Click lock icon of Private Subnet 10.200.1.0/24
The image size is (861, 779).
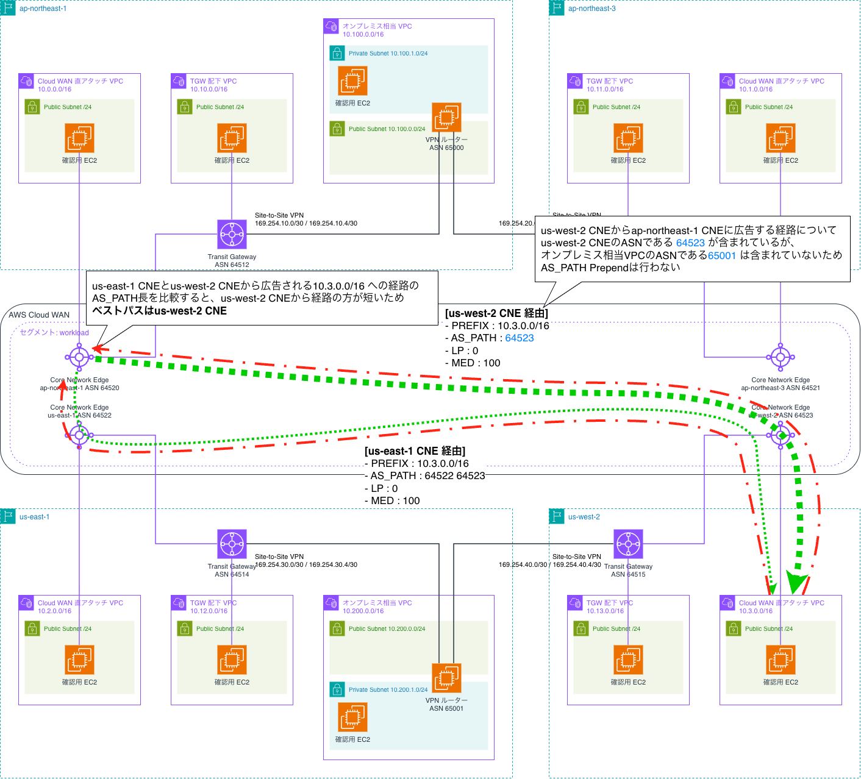[337, 689]
